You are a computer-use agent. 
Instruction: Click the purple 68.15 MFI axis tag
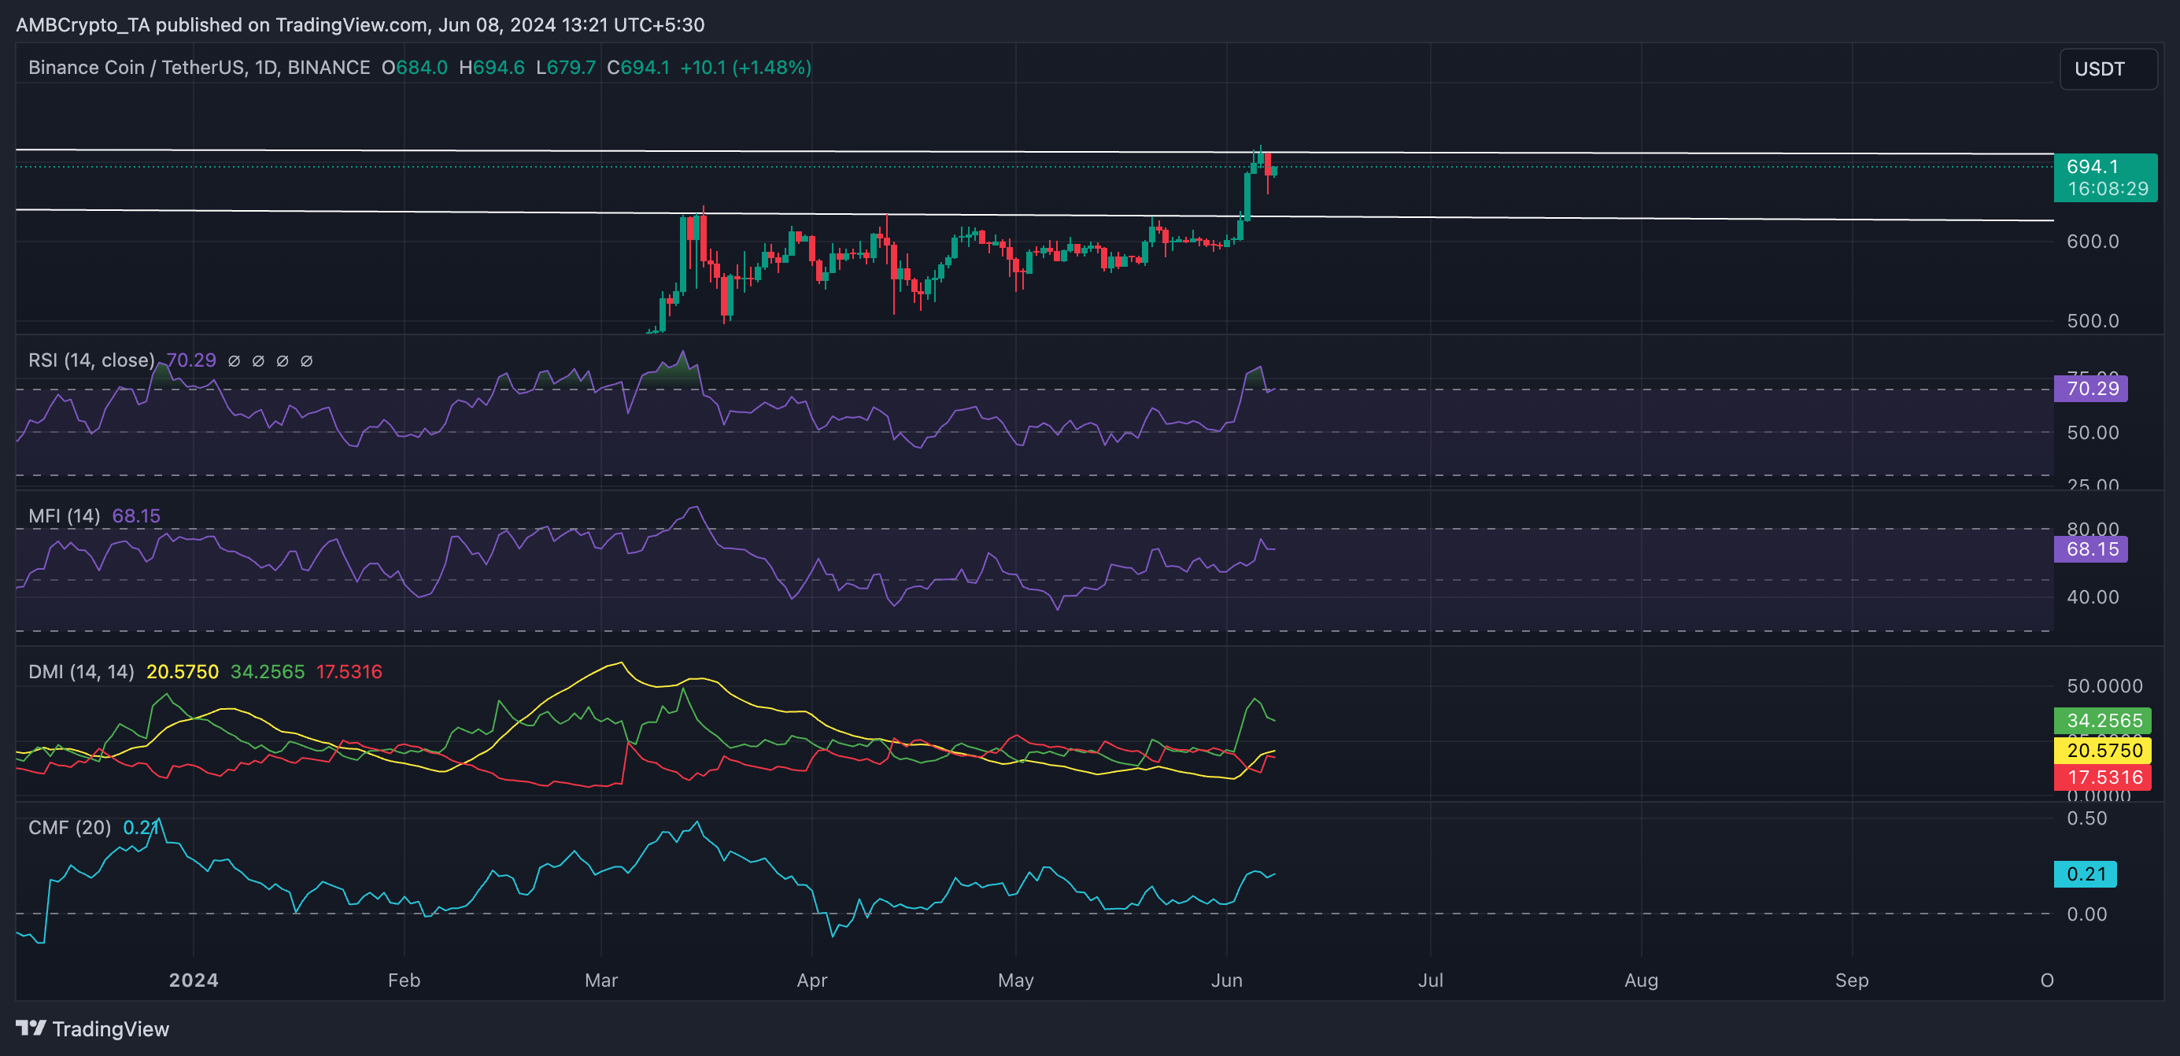tap(2090, 549)
